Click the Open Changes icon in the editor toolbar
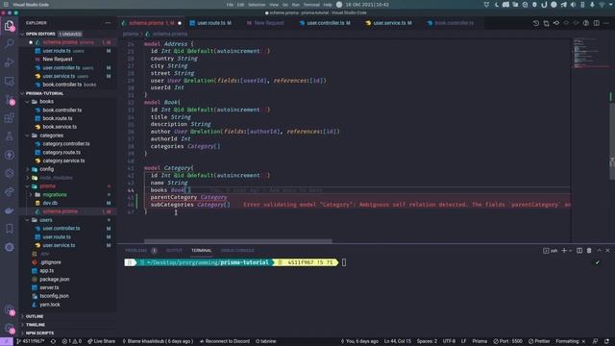615x346 pixels. pyautogui.click(x=547, y=23)
